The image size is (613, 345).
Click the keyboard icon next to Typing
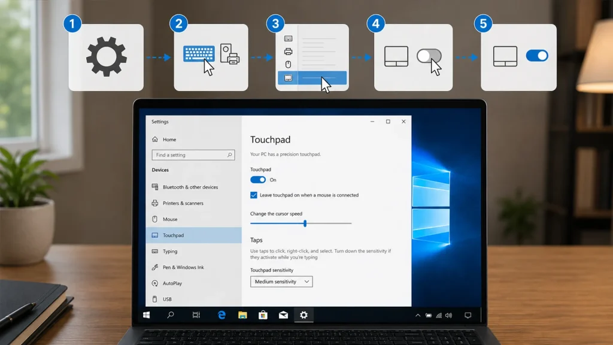pos(155,251)
